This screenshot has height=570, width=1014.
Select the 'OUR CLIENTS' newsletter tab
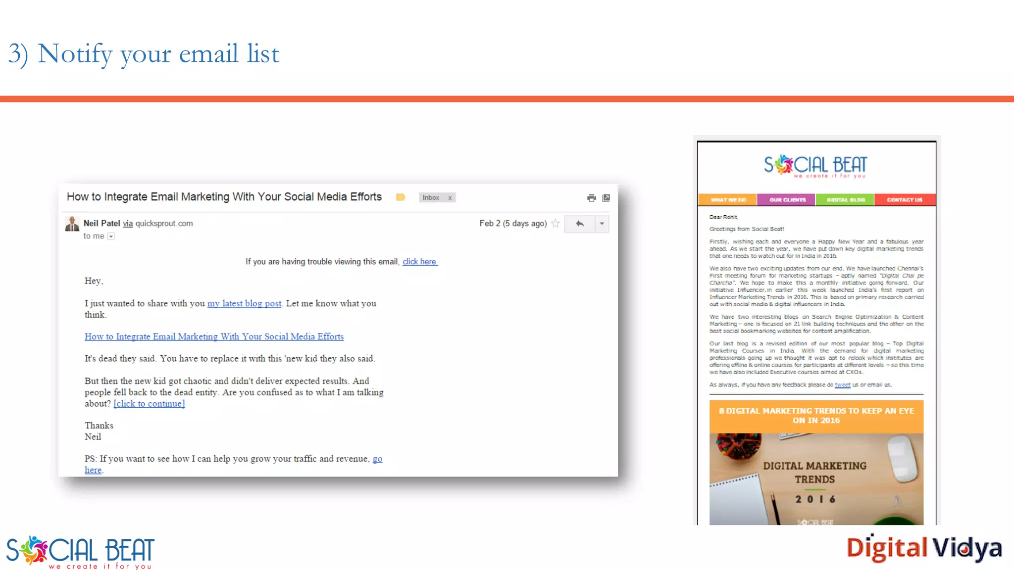point(787,200)
